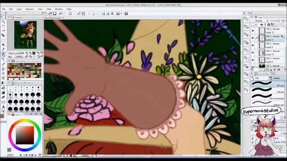
Task: Select the Eyedropper tool
Action: pos(3,50)
